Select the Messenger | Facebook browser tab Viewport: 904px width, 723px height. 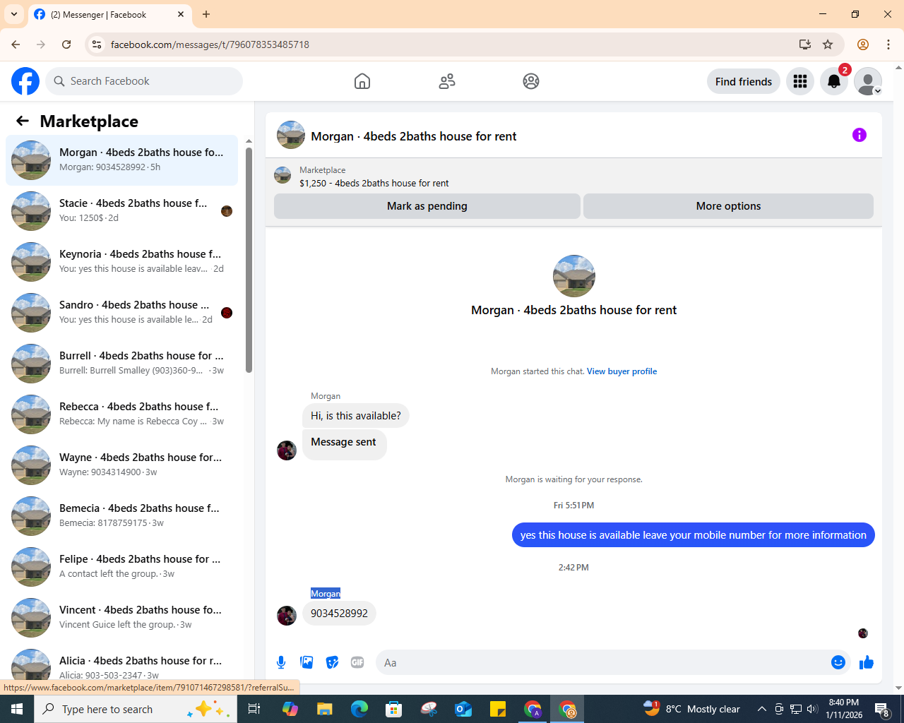point(109,14)
